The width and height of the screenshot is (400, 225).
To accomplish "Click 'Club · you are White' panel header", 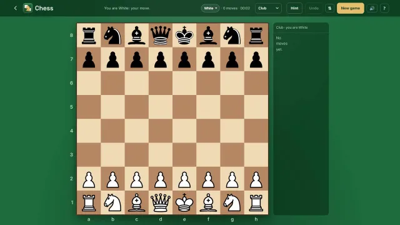I will pos(292,27).
